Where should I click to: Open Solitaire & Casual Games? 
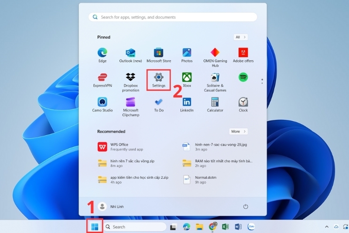(215, 82)
